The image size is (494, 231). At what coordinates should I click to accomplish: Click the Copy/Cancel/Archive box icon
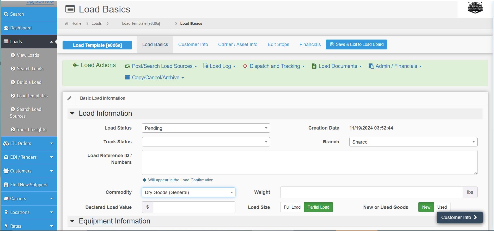pos(127,77)
